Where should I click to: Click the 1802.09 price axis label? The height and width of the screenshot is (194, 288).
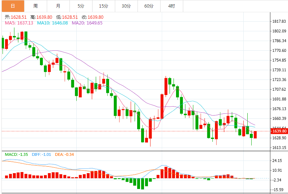tap(279, 31)
